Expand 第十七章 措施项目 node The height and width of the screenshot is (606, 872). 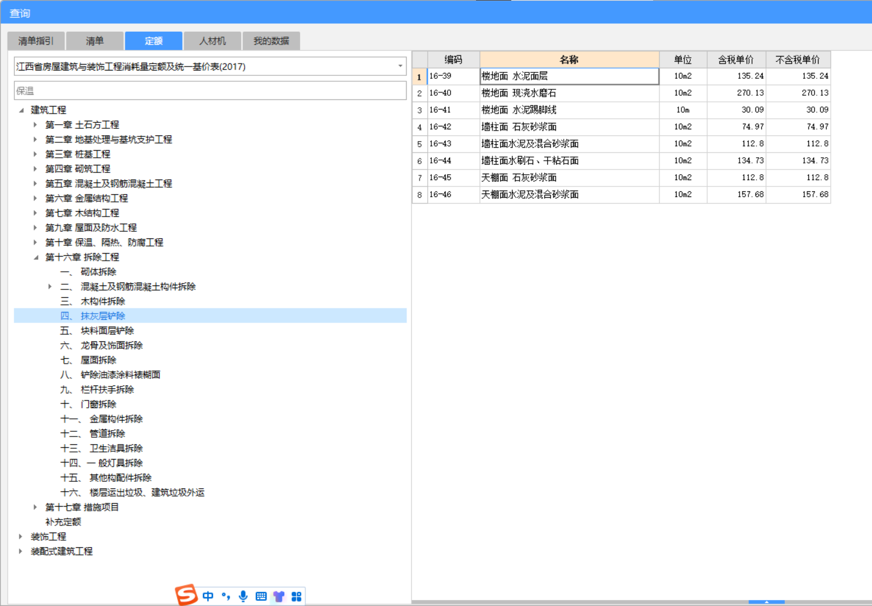point(35,507)
